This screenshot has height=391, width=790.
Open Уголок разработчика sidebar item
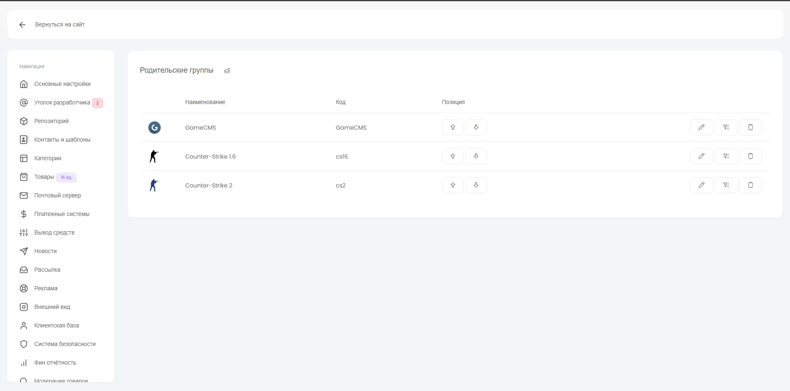click(62, 102)
